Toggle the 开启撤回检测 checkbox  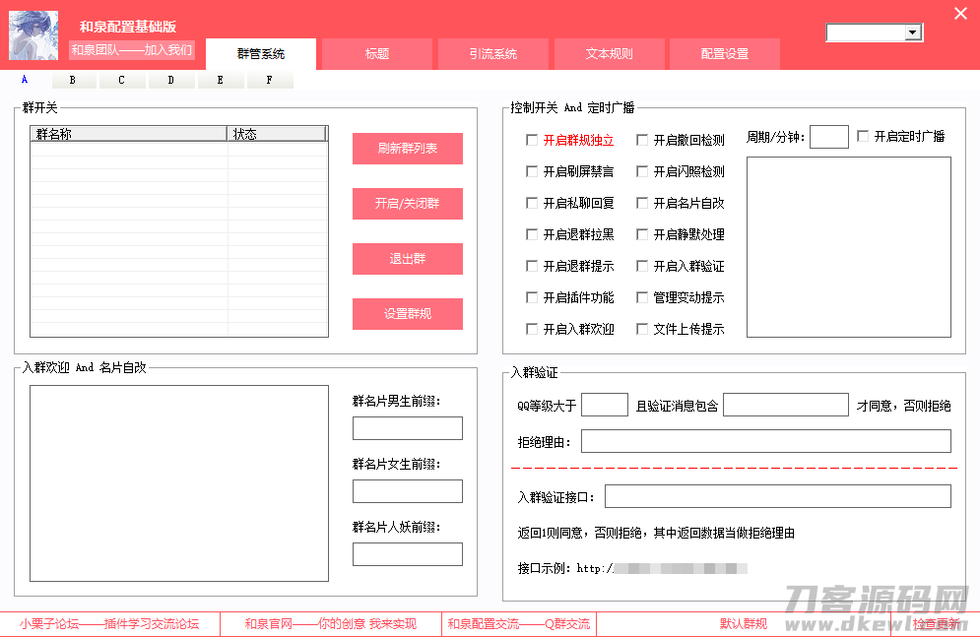pos(642,140)
